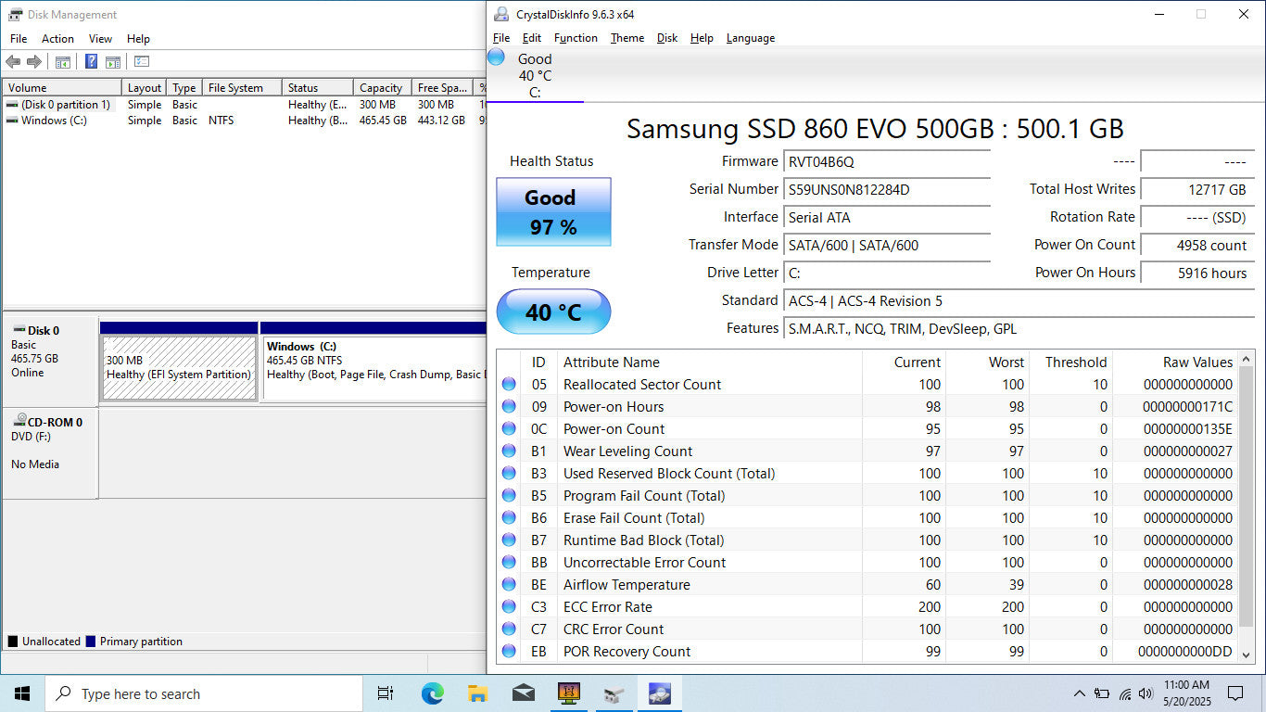The image size is (1266, 712).
Task: Click the blue status orb beside Reallocated Sector Count
Action: 509,385
